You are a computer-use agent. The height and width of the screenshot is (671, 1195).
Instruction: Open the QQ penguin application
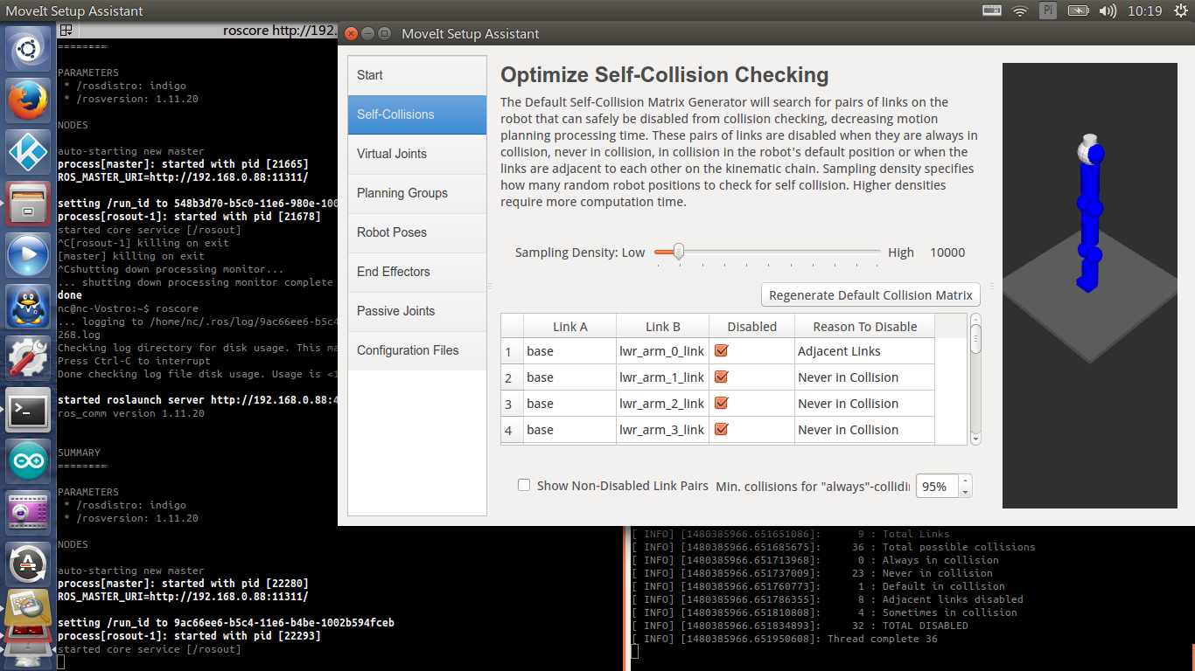[x=29, y=307]
